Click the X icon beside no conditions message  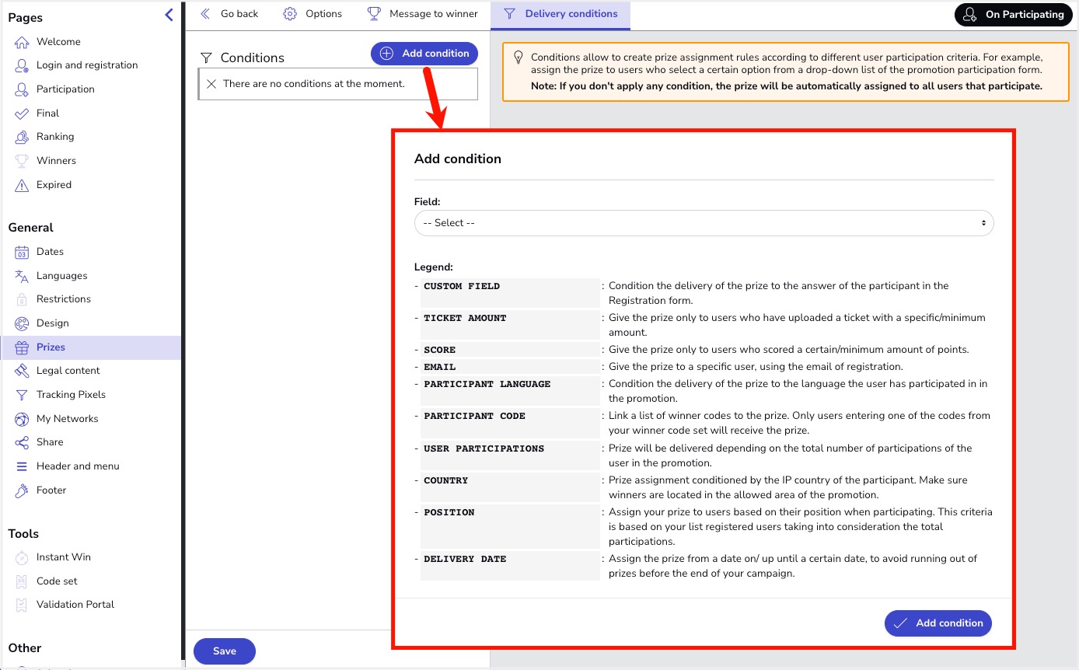211,84
